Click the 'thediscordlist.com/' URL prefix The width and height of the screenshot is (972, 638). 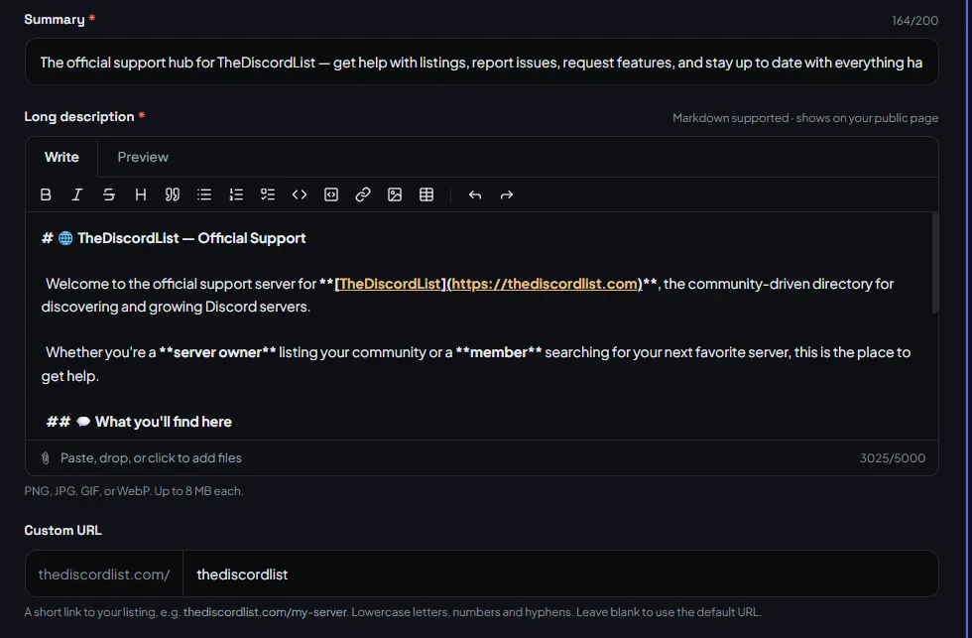104,574
